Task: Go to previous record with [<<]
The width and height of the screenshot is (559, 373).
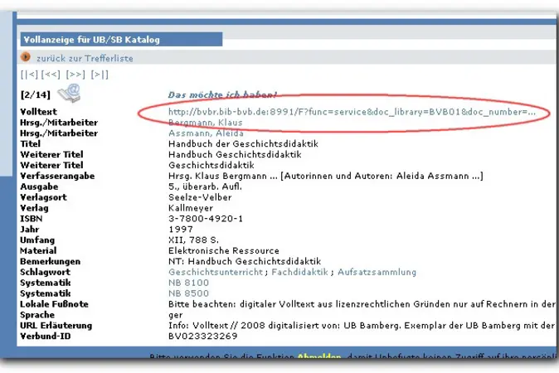Action: [x=51, y=75]
